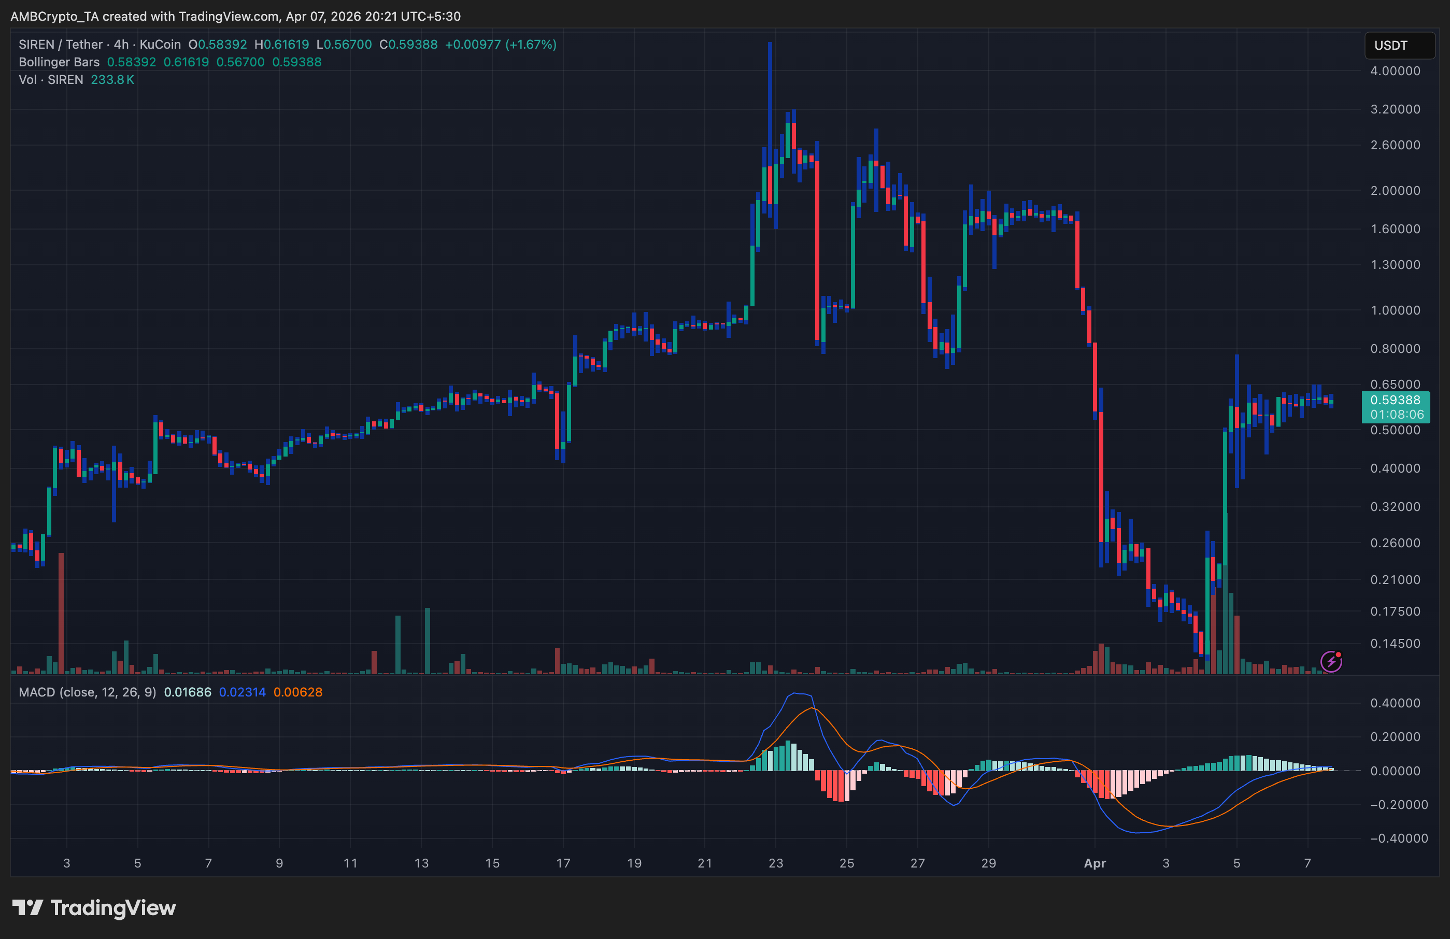Click the purple lightning bolt icon
This screenshot has width=1450, height=939.
click(x=1331, y=661)
